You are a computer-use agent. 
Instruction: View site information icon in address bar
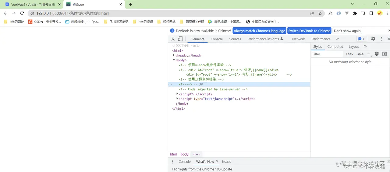pos(32,13)
